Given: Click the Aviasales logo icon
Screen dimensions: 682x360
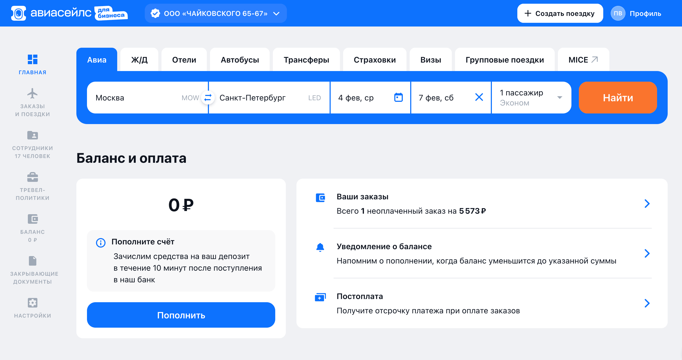Looking at the screenshot, I should [18, 13].
